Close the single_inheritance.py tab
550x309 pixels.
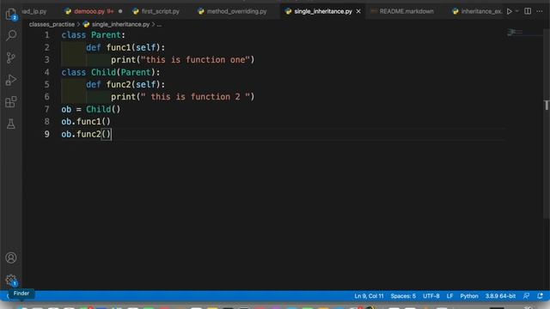(x=358, y=11)
